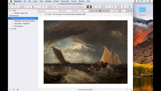Image resolution: width=161 pixels, height=91 pixels.
Task: Open the Project menu
Action: tap(56, 1)
